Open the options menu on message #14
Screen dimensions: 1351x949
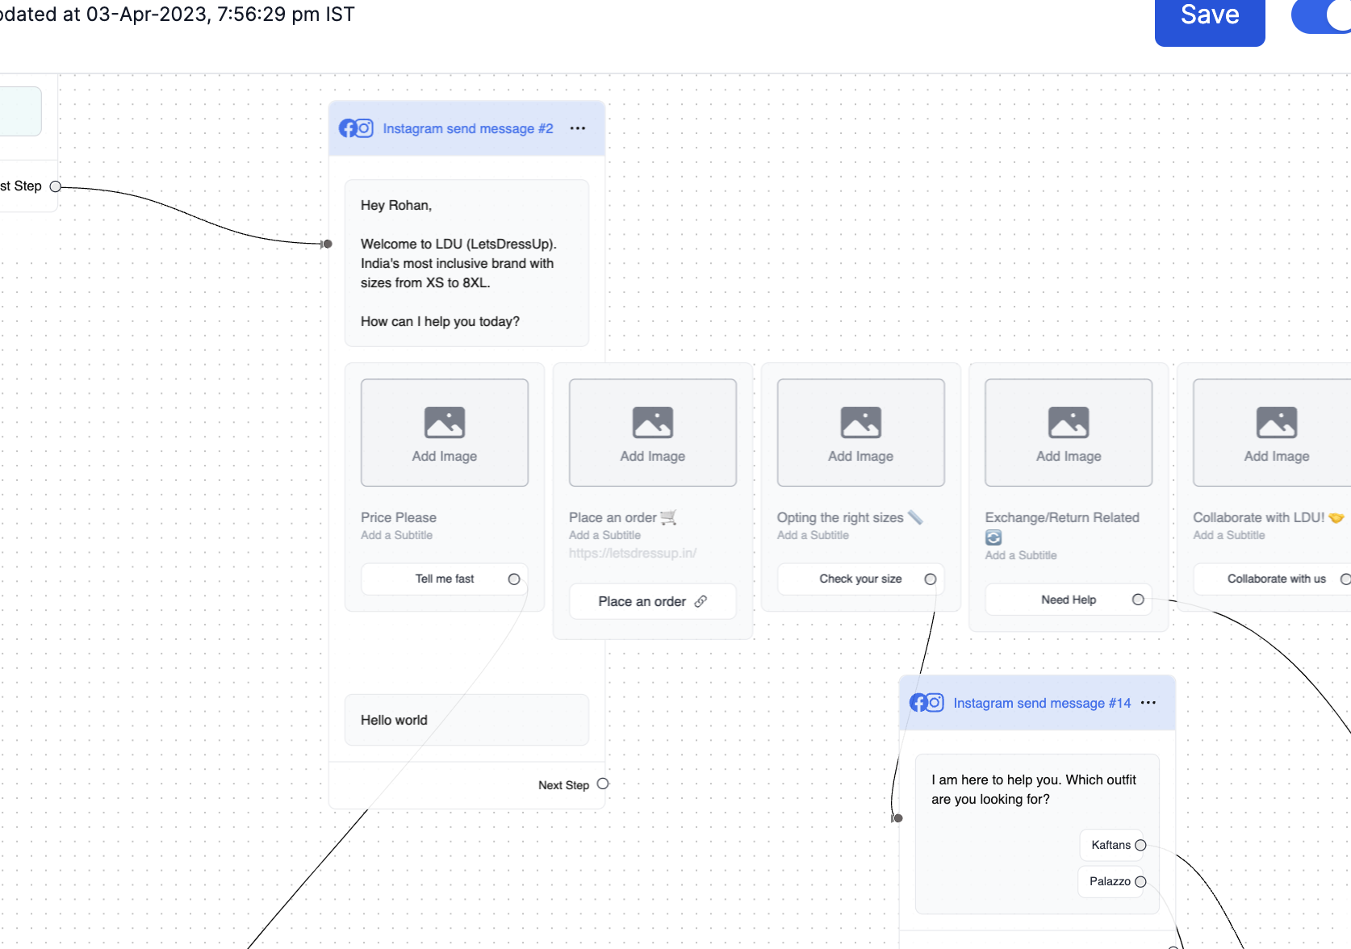tap(1148, 703)
